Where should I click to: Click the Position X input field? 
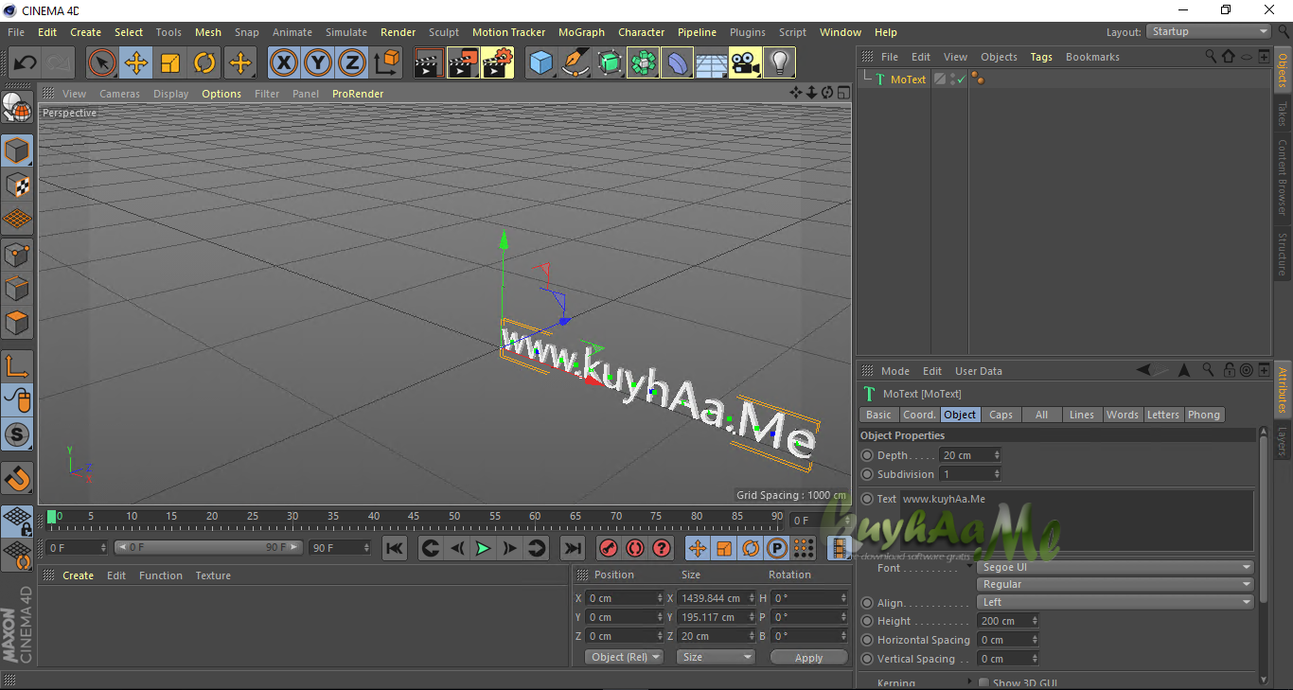624,598
